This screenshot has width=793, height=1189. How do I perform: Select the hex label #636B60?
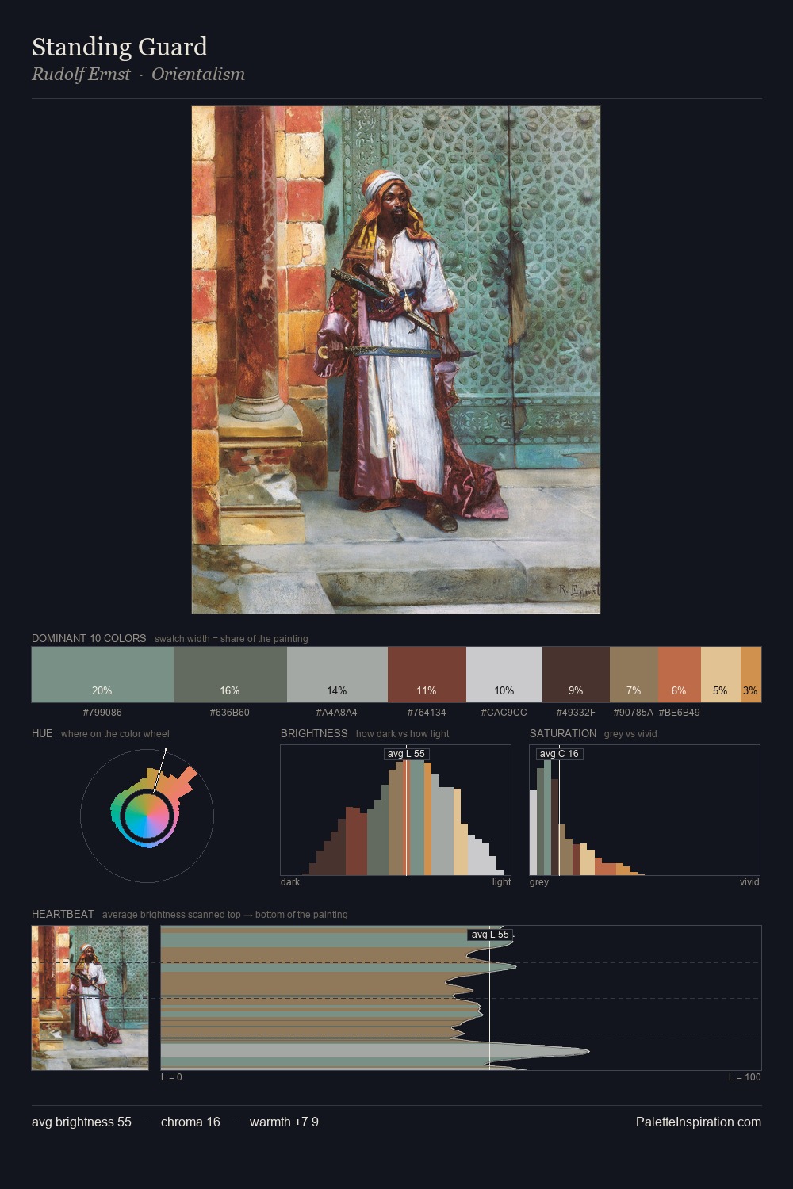point(230,713)
